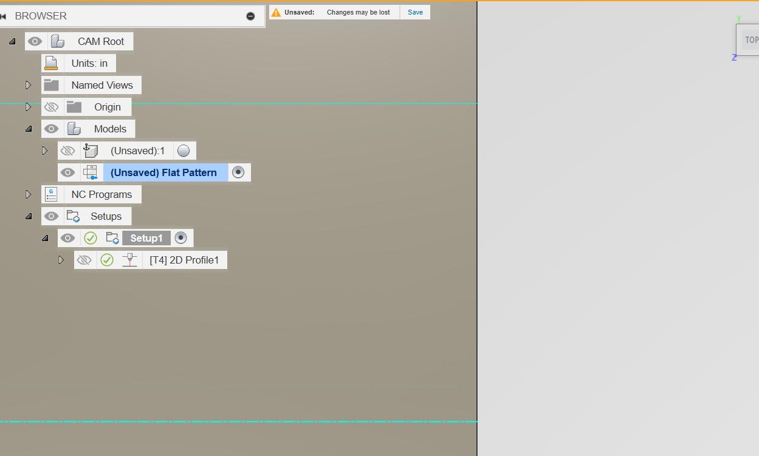759x456 pixels.
Task: Collapse the Browser panel with minus button
Action: (250, 16)
